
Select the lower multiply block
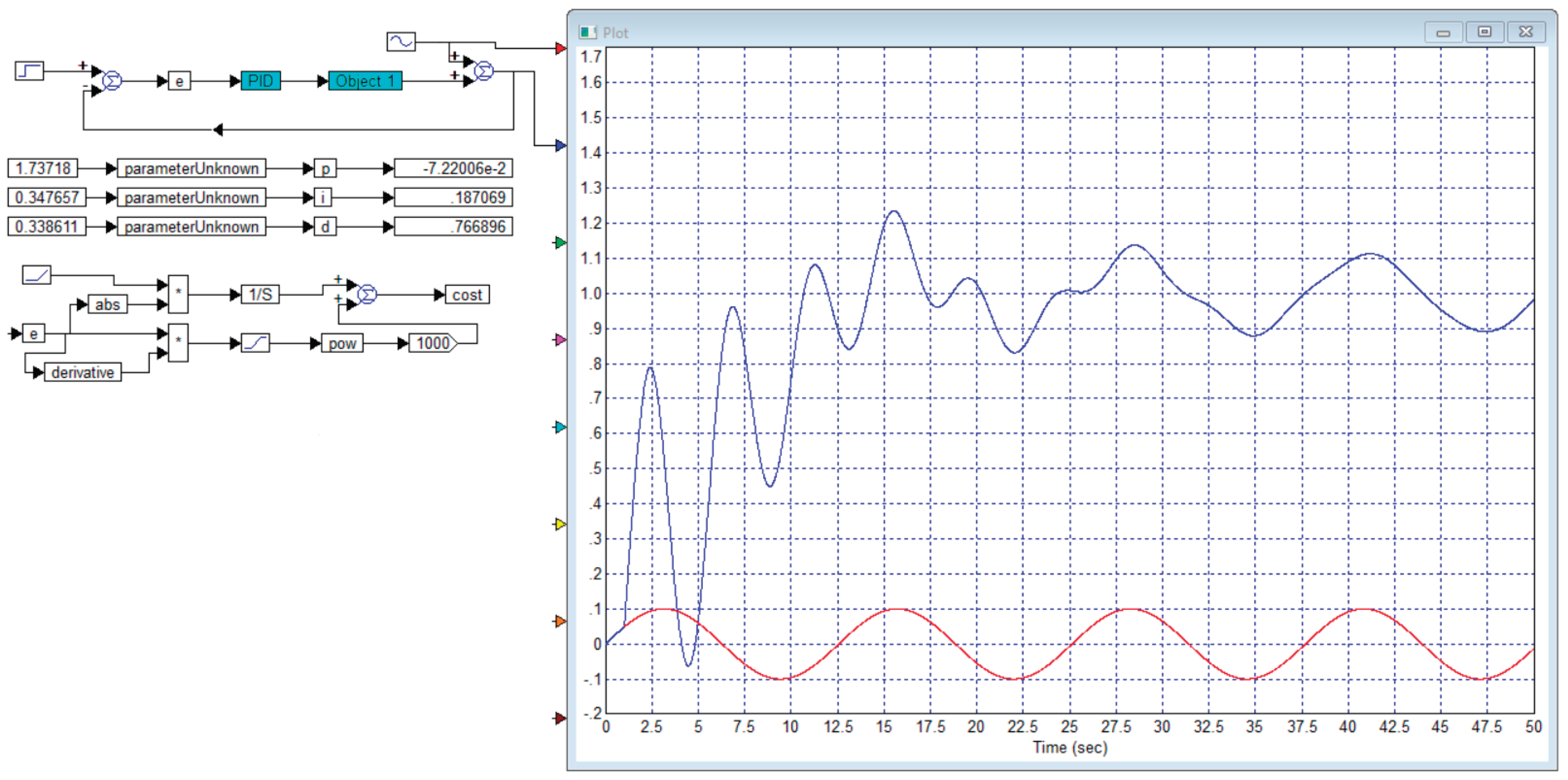178,343
